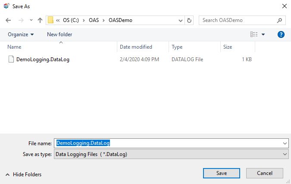Screen dimensions: 291x184
Task: Select the DemoLogging.DataLog file
Action: coord(43,59)
